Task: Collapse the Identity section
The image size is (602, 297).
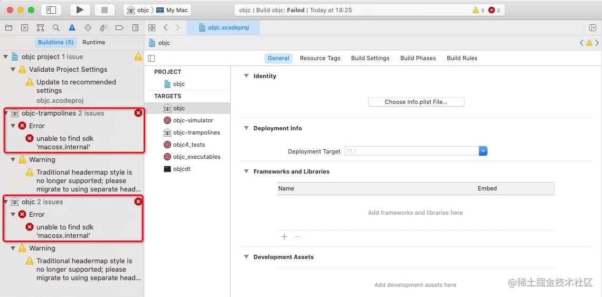Action: click(x=246, y=76)
